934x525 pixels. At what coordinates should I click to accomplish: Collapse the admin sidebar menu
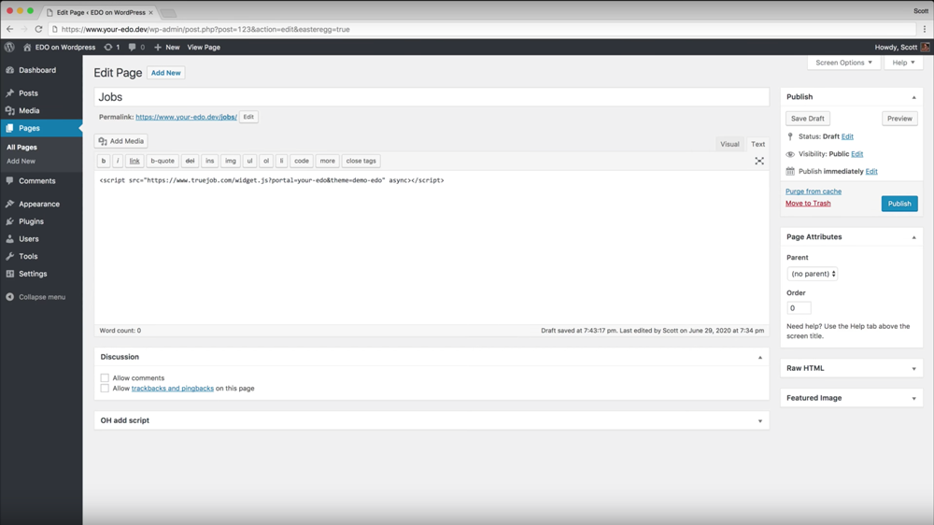coord(35,297)
